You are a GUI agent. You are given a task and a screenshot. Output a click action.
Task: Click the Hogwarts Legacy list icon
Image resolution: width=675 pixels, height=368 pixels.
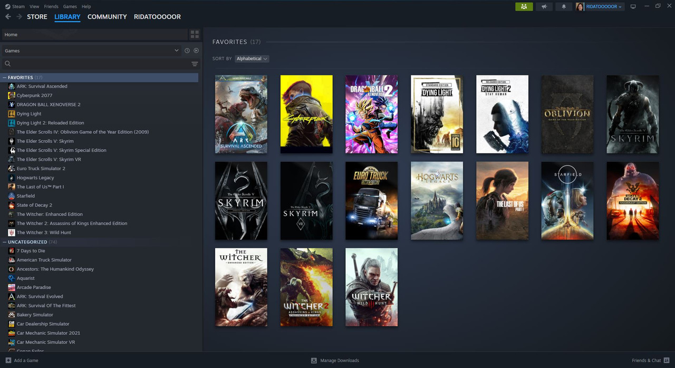point(12,178)
